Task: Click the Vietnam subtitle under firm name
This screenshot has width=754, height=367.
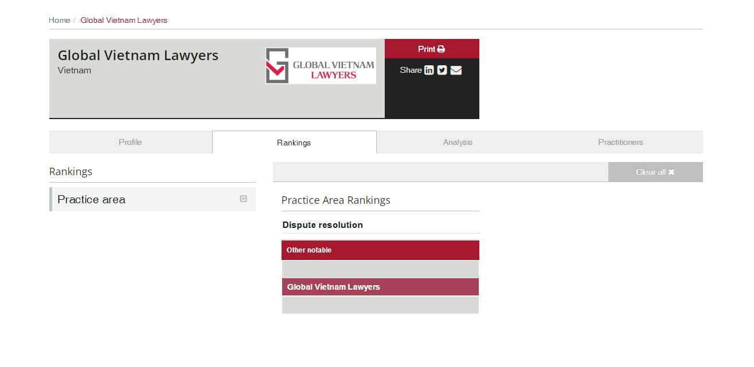Action: (75, 70)
